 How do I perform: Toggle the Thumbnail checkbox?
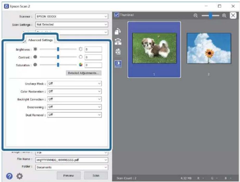click(117, 15)
